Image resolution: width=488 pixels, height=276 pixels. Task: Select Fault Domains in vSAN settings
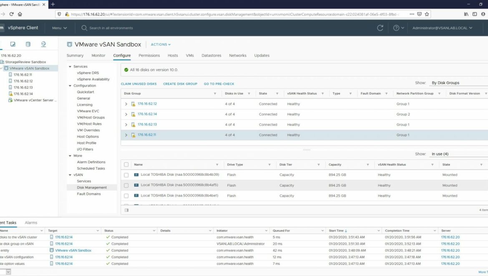(x=89, y=194)
